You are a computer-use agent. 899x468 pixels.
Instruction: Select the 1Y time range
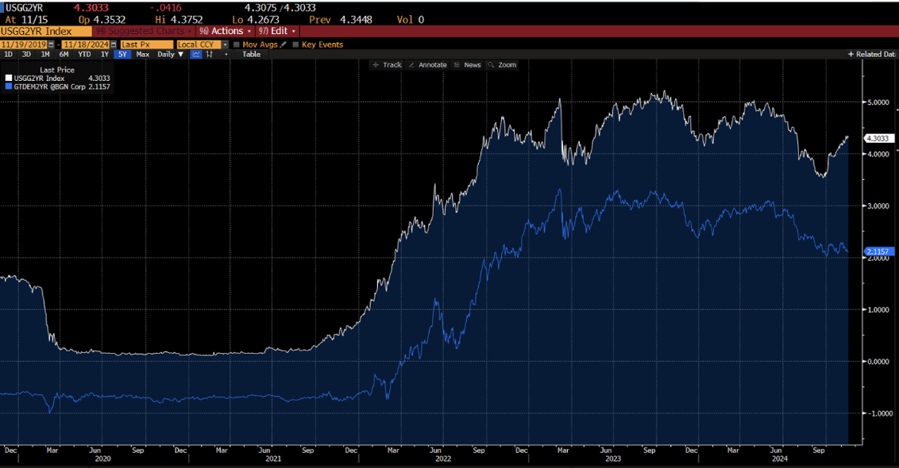point(104,55)
